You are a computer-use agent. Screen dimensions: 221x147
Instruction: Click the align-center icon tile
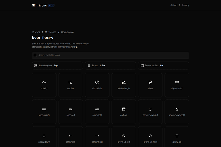tap(177, 85)
